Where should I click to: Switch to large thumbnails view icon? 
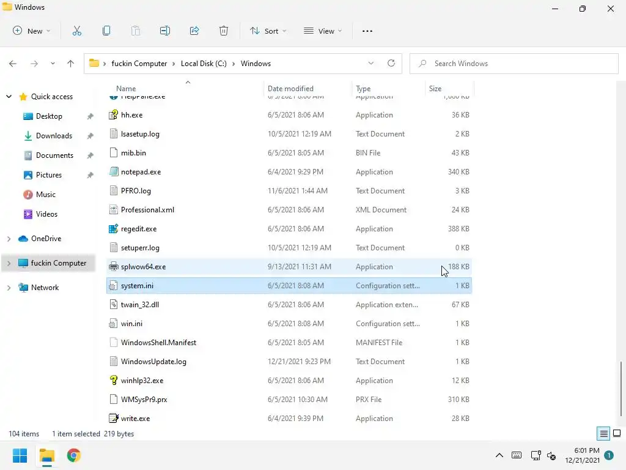pos(617,433)
